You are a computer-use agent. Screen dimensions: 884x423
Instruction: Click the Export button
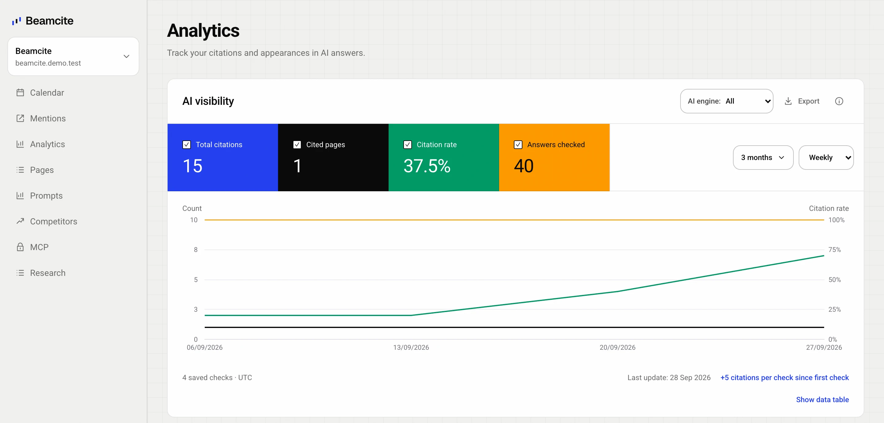[x=802, y=101]
